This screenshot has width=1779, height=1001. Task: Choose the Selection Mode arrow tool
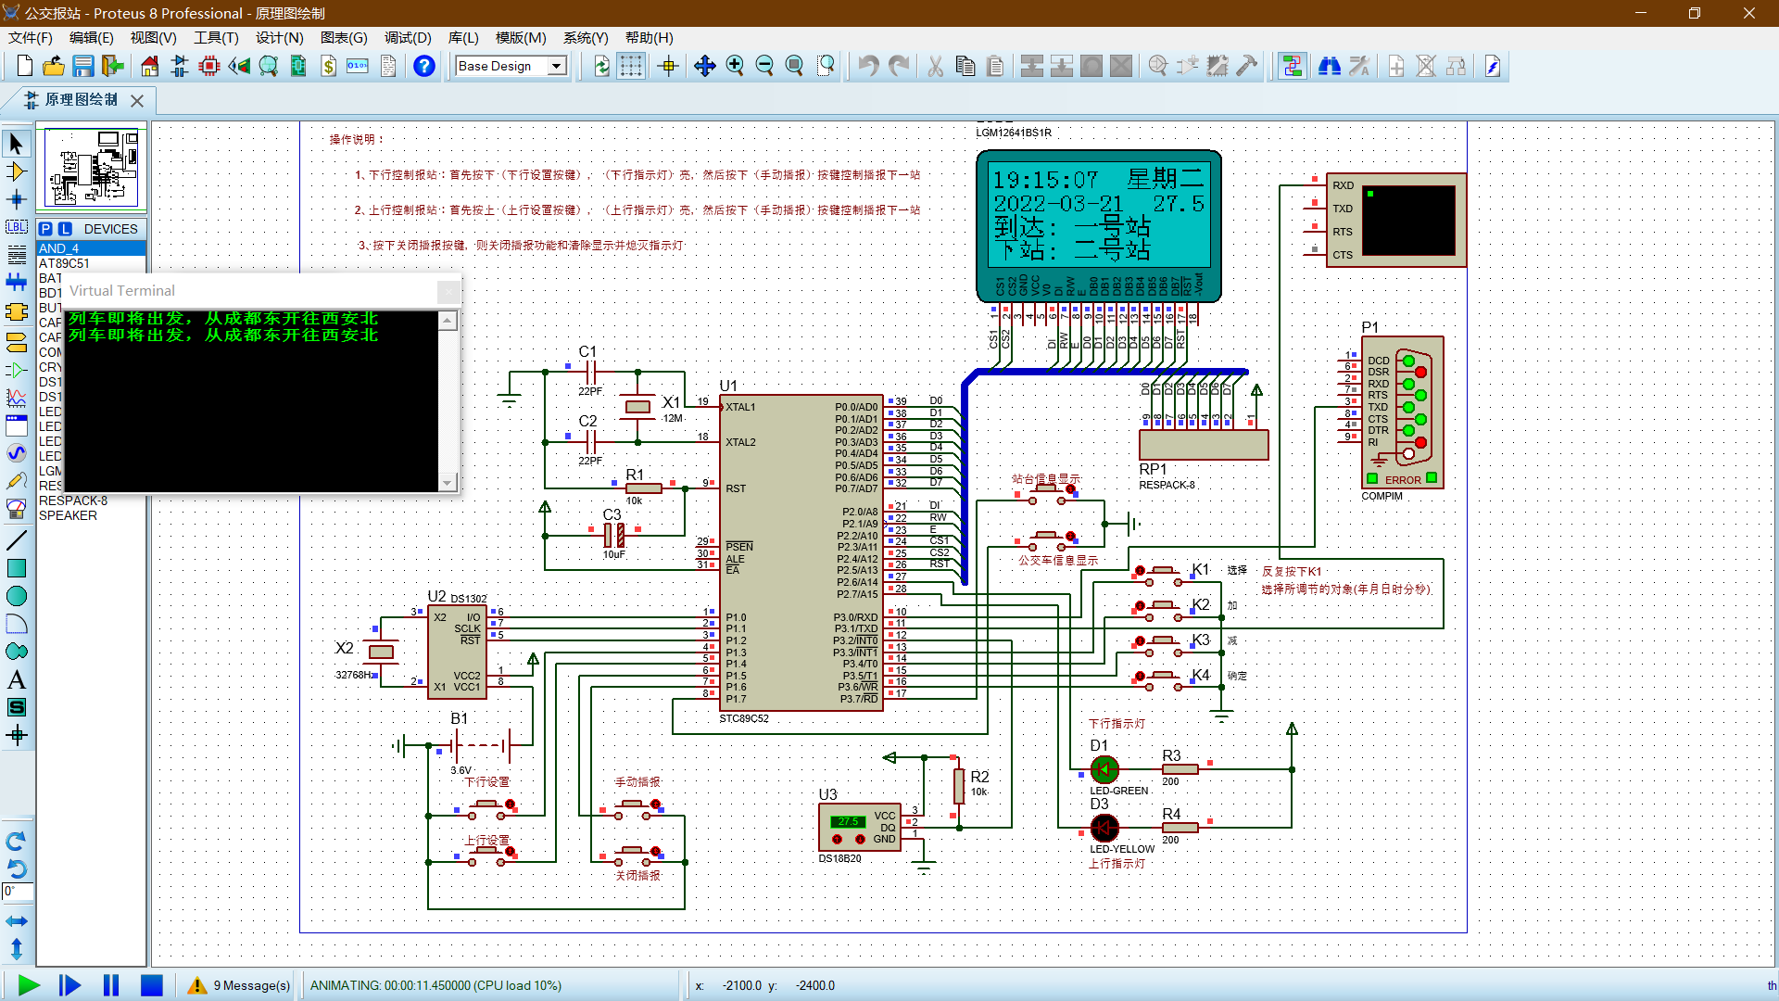(17, 144)
